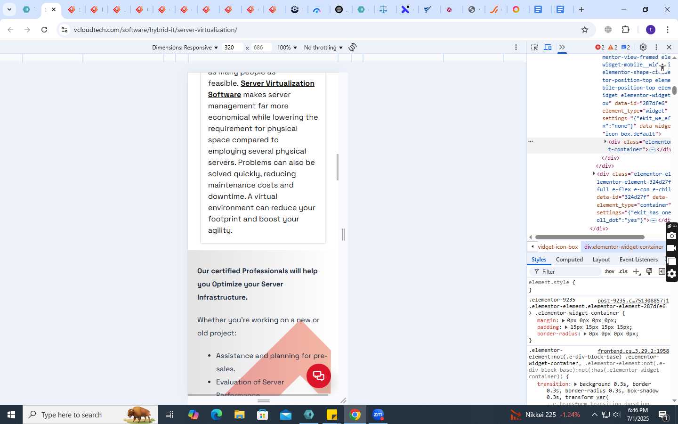Open the tab search dropdown arrow
The height and width of the screenshot is (424, 678).
pos(9,9)
